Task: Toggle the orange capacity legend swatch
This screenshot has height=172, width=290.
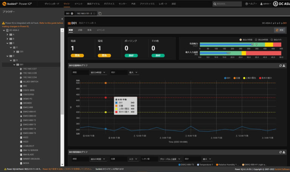Action: point(234,78)
